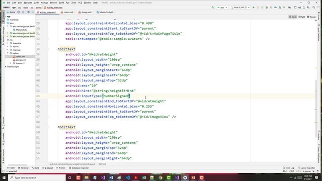
Task: Fold the EditText etHeight block at gutter
Action: 48,49
